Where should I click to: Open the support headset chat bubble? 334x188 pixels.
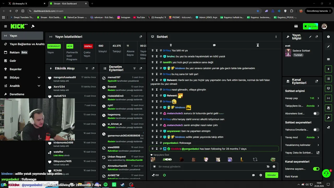click(x=326, y=173)
